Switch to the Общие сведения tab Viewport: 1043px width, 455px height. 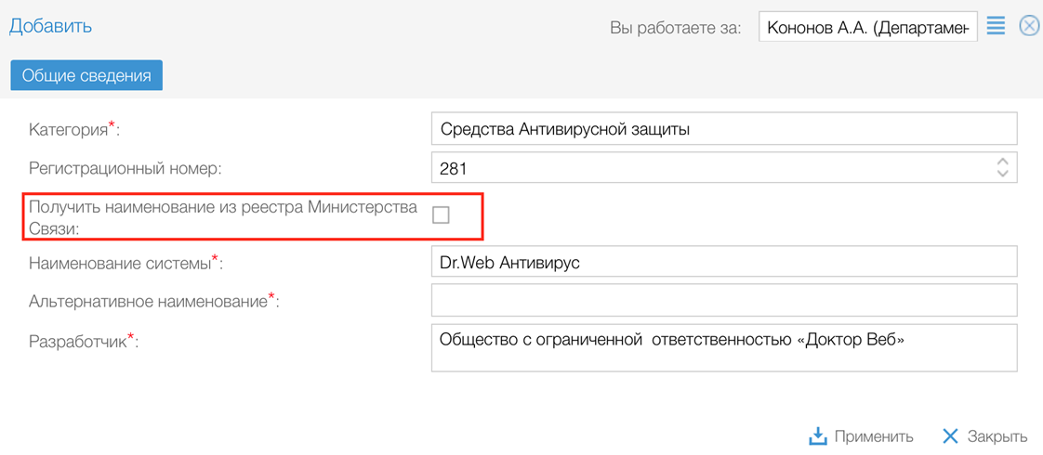point(86,75)
